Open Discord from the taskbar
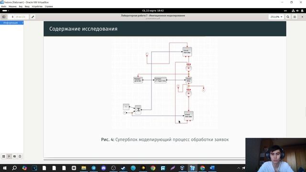This screenshot has height=172, width=306. point(104,168)
